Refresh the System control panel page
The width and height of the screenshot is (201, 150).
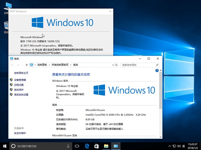116,65
